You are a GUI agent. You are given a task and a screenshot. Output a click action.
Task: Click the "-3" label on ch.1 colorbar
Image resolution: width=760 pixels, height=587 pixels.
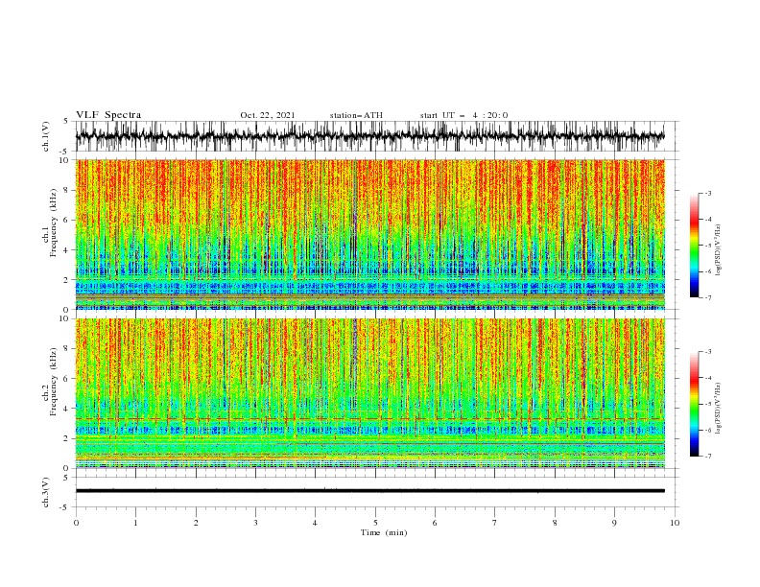pyautogui.click(x=707, y=193)
